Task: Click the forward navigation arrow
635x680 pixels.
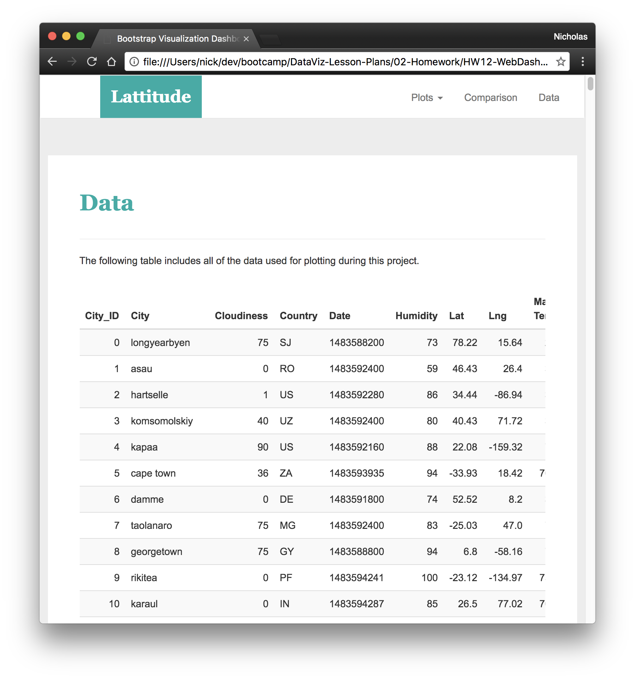Action: pyautogui.click(x=72, y=61)
